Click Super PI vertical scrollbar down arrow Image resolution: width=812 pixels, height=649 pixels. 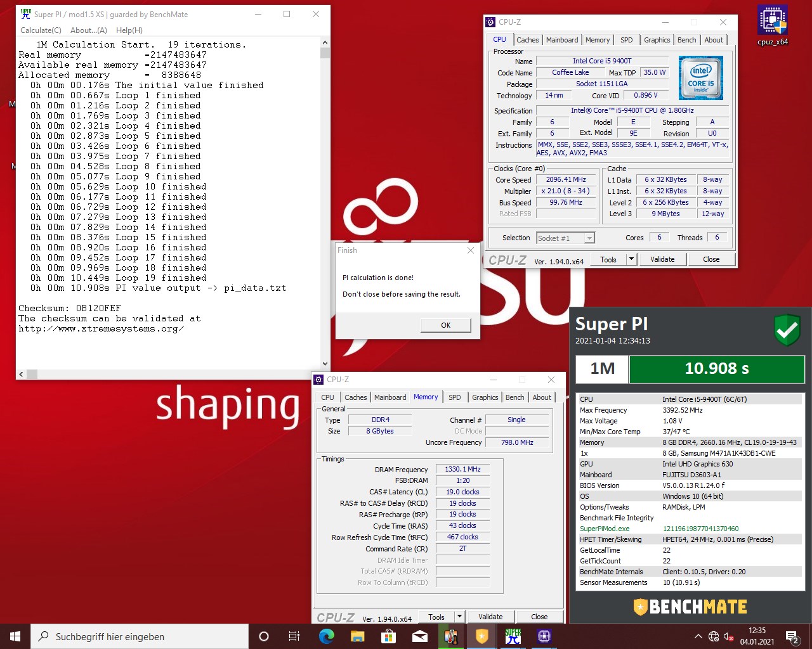click(325, 364)
